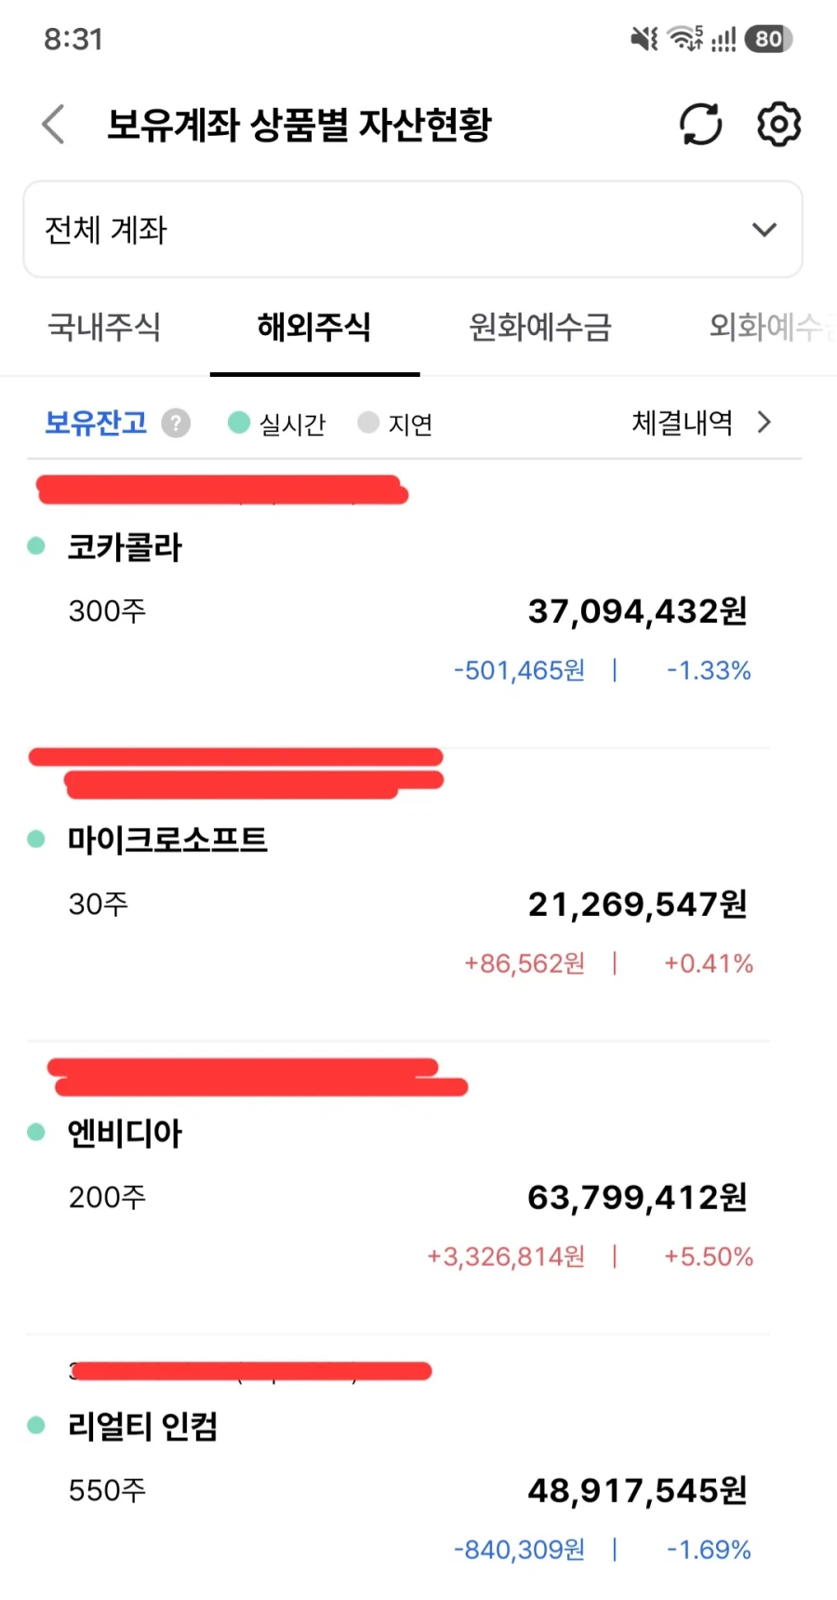Tap the battery 80 indicator
This screenshot has width=837, height=1600.
click(x=768, y=39)
